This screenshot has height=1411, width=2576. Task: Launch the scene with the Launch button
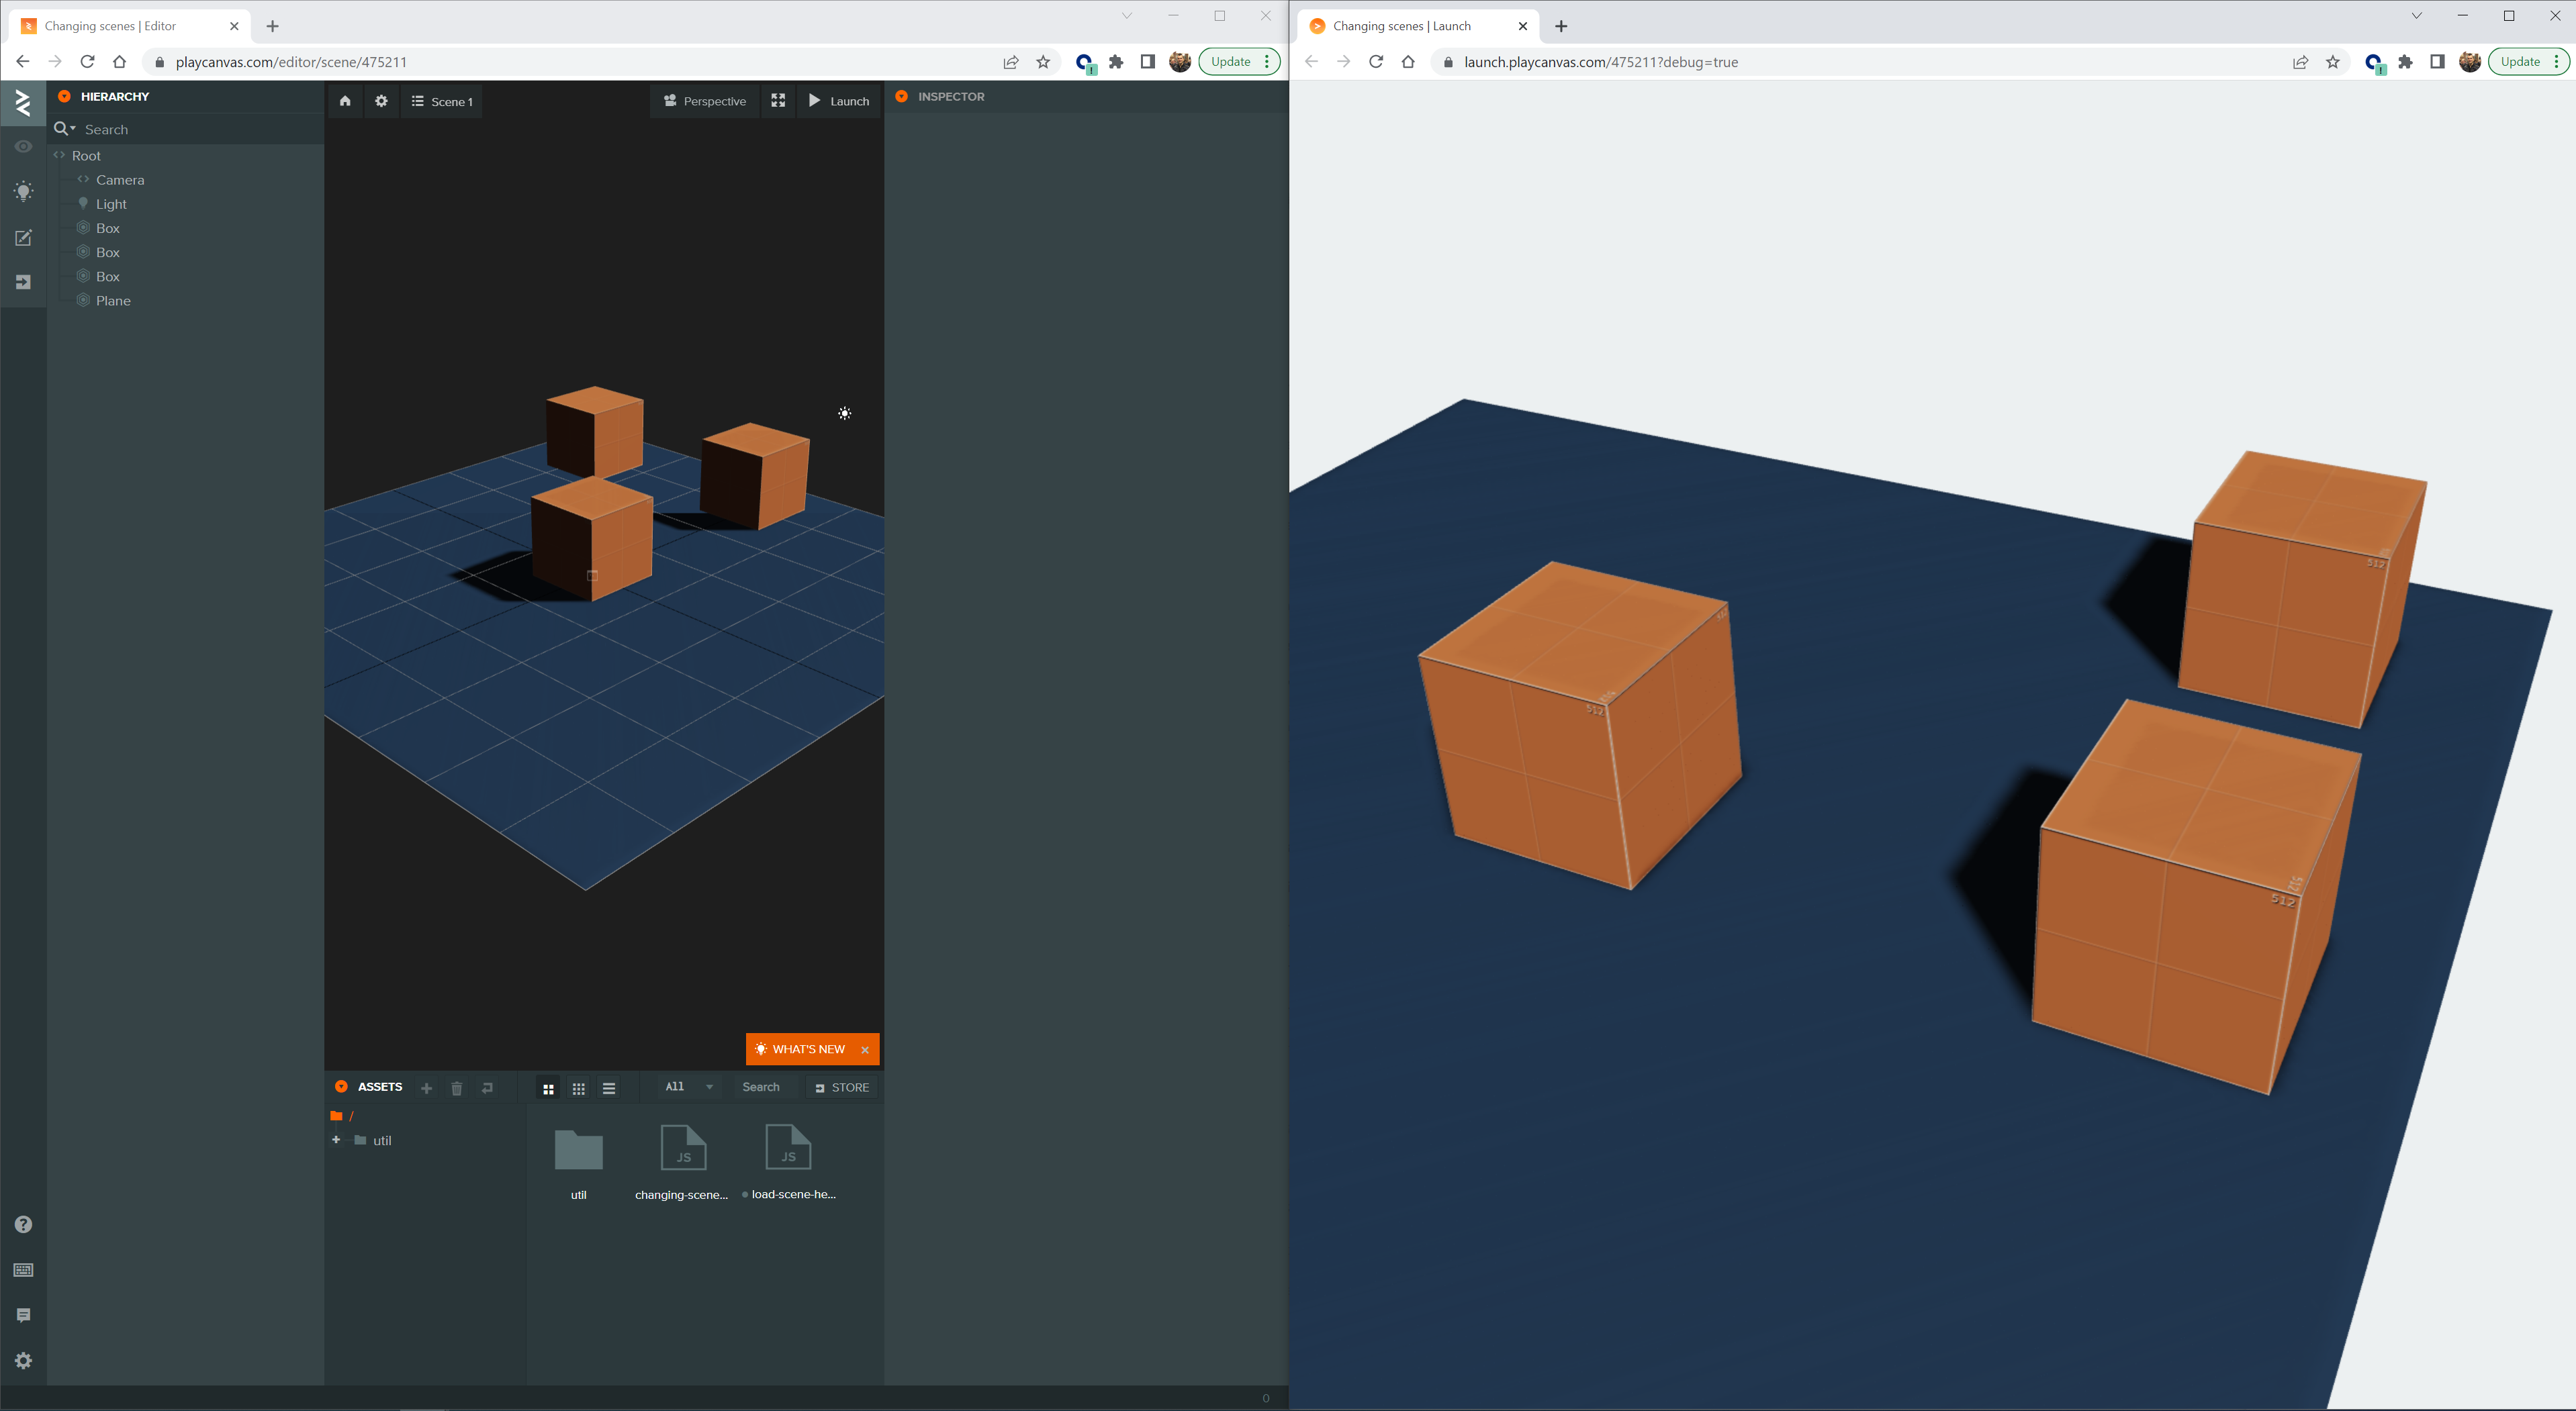point(839,101)
